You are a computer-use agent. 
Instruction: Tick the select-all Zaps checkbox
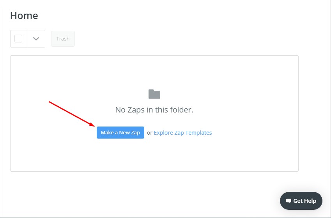point(18,39)
